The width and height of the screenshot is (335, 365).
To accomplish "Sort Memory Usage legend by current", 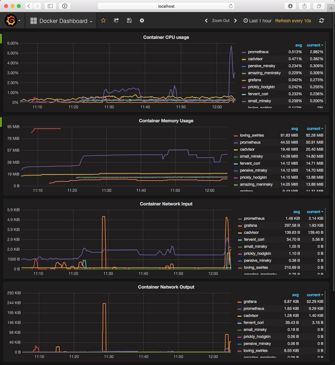I will pos(315,128).
